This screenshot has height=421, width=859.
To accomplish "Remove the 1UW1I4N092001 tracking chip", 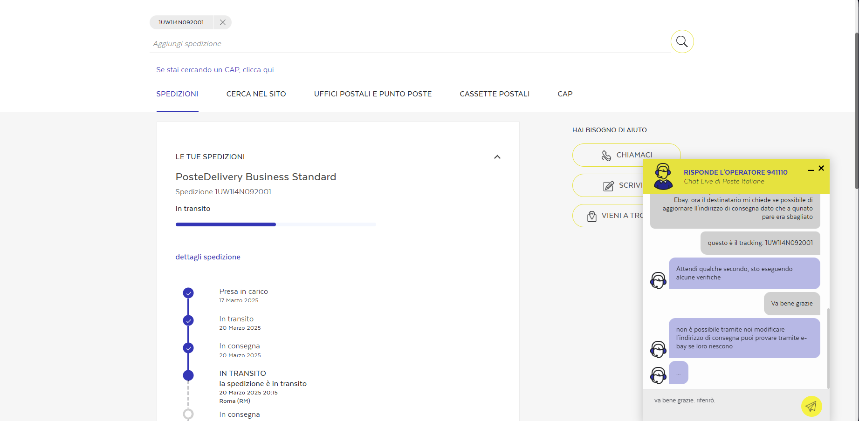I will (x=223, y=22).
